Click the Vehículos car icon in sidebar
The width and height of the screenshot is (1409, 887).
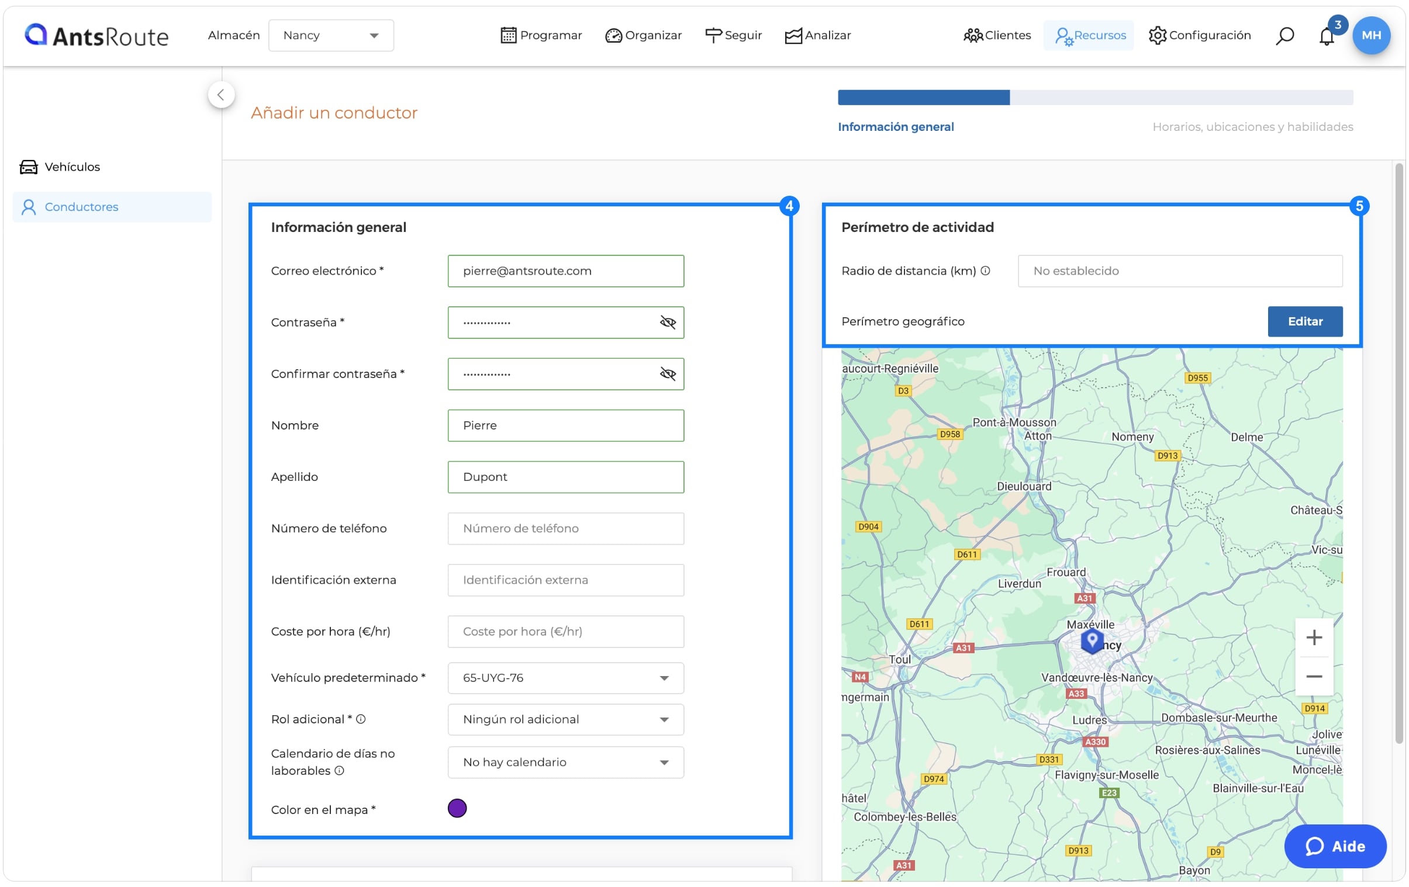29,167
